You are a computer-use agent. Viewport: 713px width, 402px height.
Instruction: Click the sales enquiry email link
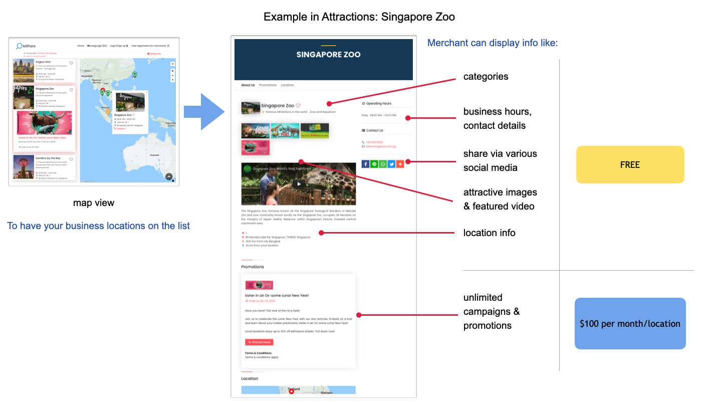point(381,147)
